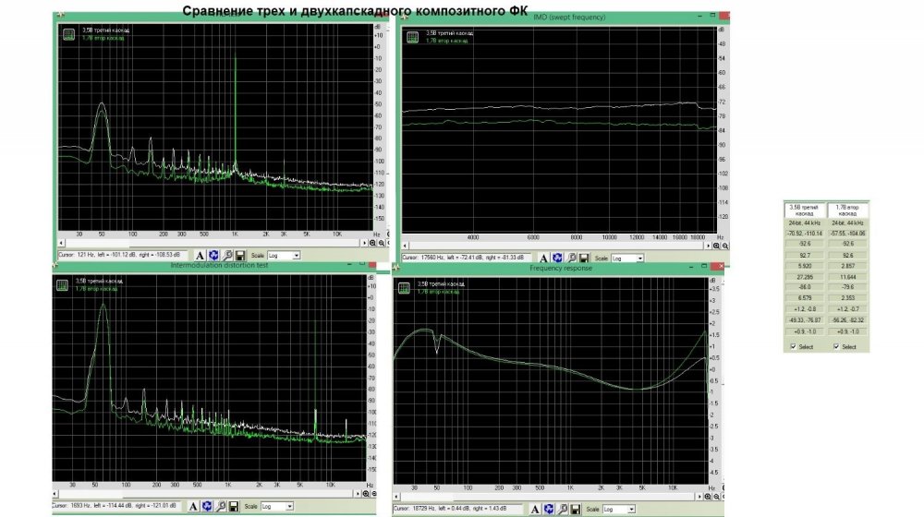Click the 'Cursor: 18729 Hz' readout field
Viewport: 924px width, 517px height.
coord(458,508)
